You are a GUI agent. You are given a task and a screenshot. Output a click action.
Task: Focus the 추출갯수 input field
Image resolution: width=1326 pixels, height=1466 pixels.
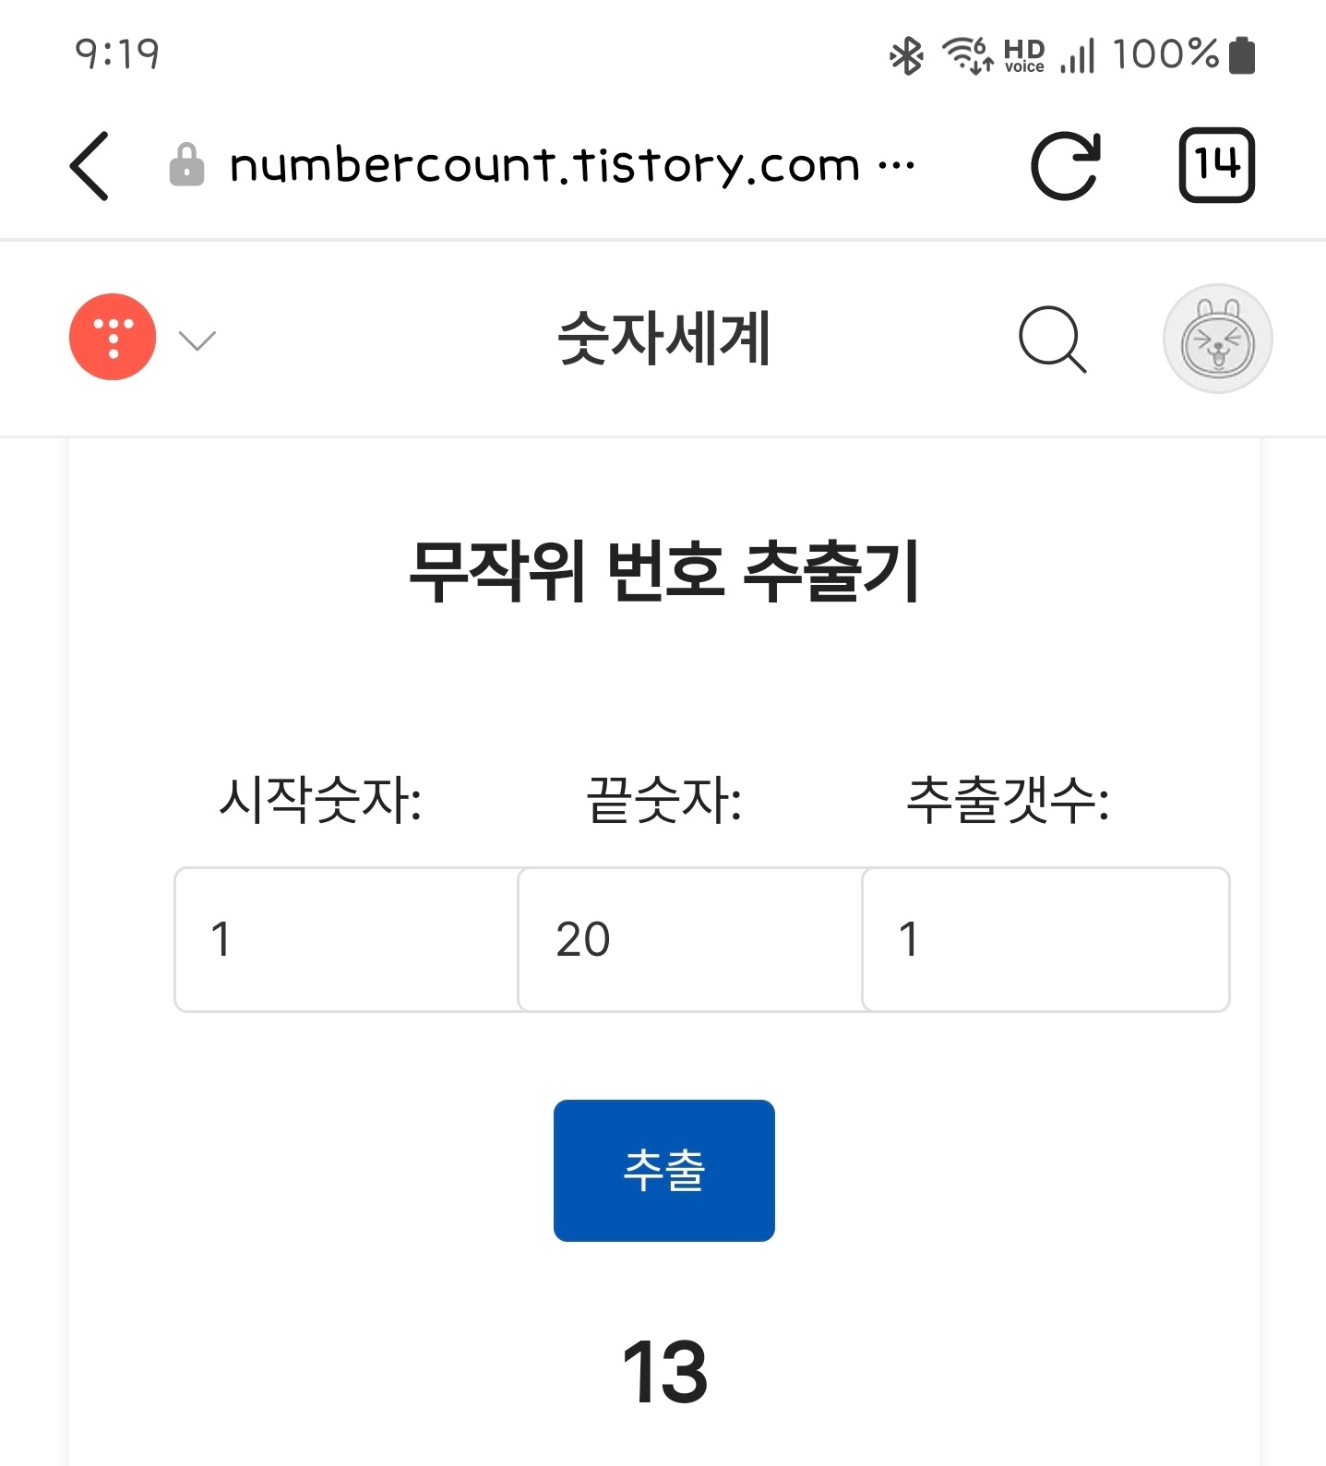[x=1045, y=939]
